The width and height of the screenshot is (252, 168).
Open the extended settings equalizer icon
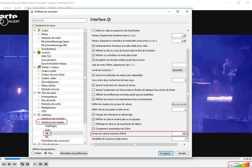pyautogui.click(x=27, y=164)
